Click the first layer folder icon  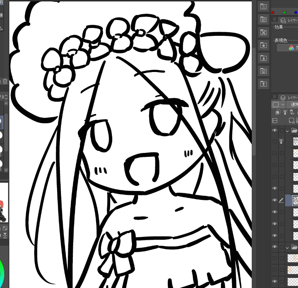[294, 130]
